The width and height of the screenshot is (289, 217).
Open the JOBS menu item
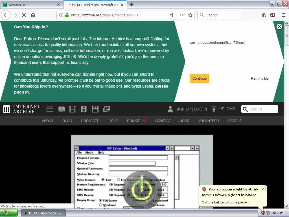click(x=185, y=121)
